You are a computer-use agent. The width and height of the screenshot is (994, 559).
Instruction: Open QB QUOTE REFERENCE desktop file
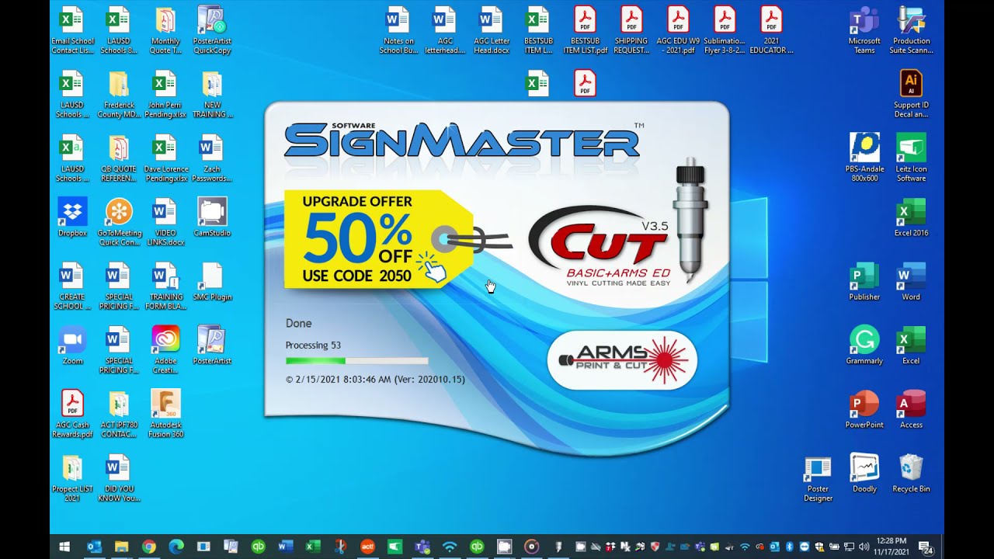[119, 159]
